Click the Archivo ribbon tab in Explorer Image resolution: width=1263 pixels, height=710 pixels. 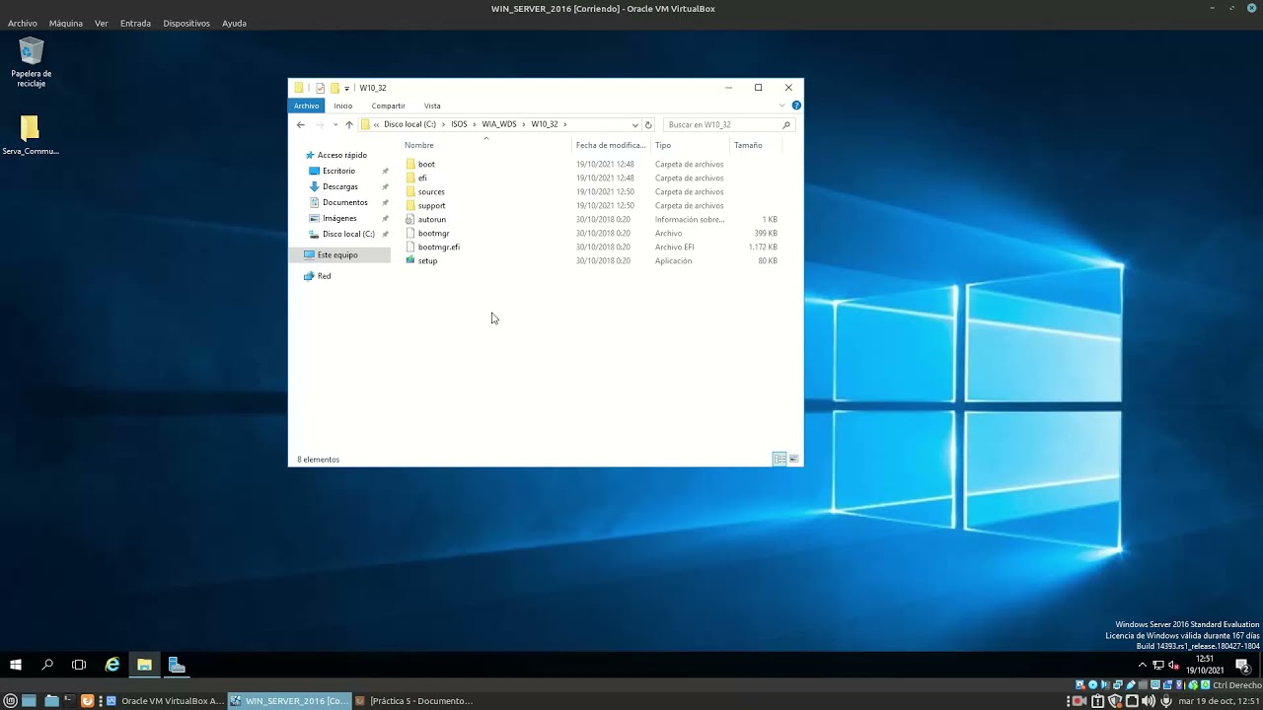(x=306, y=106)
